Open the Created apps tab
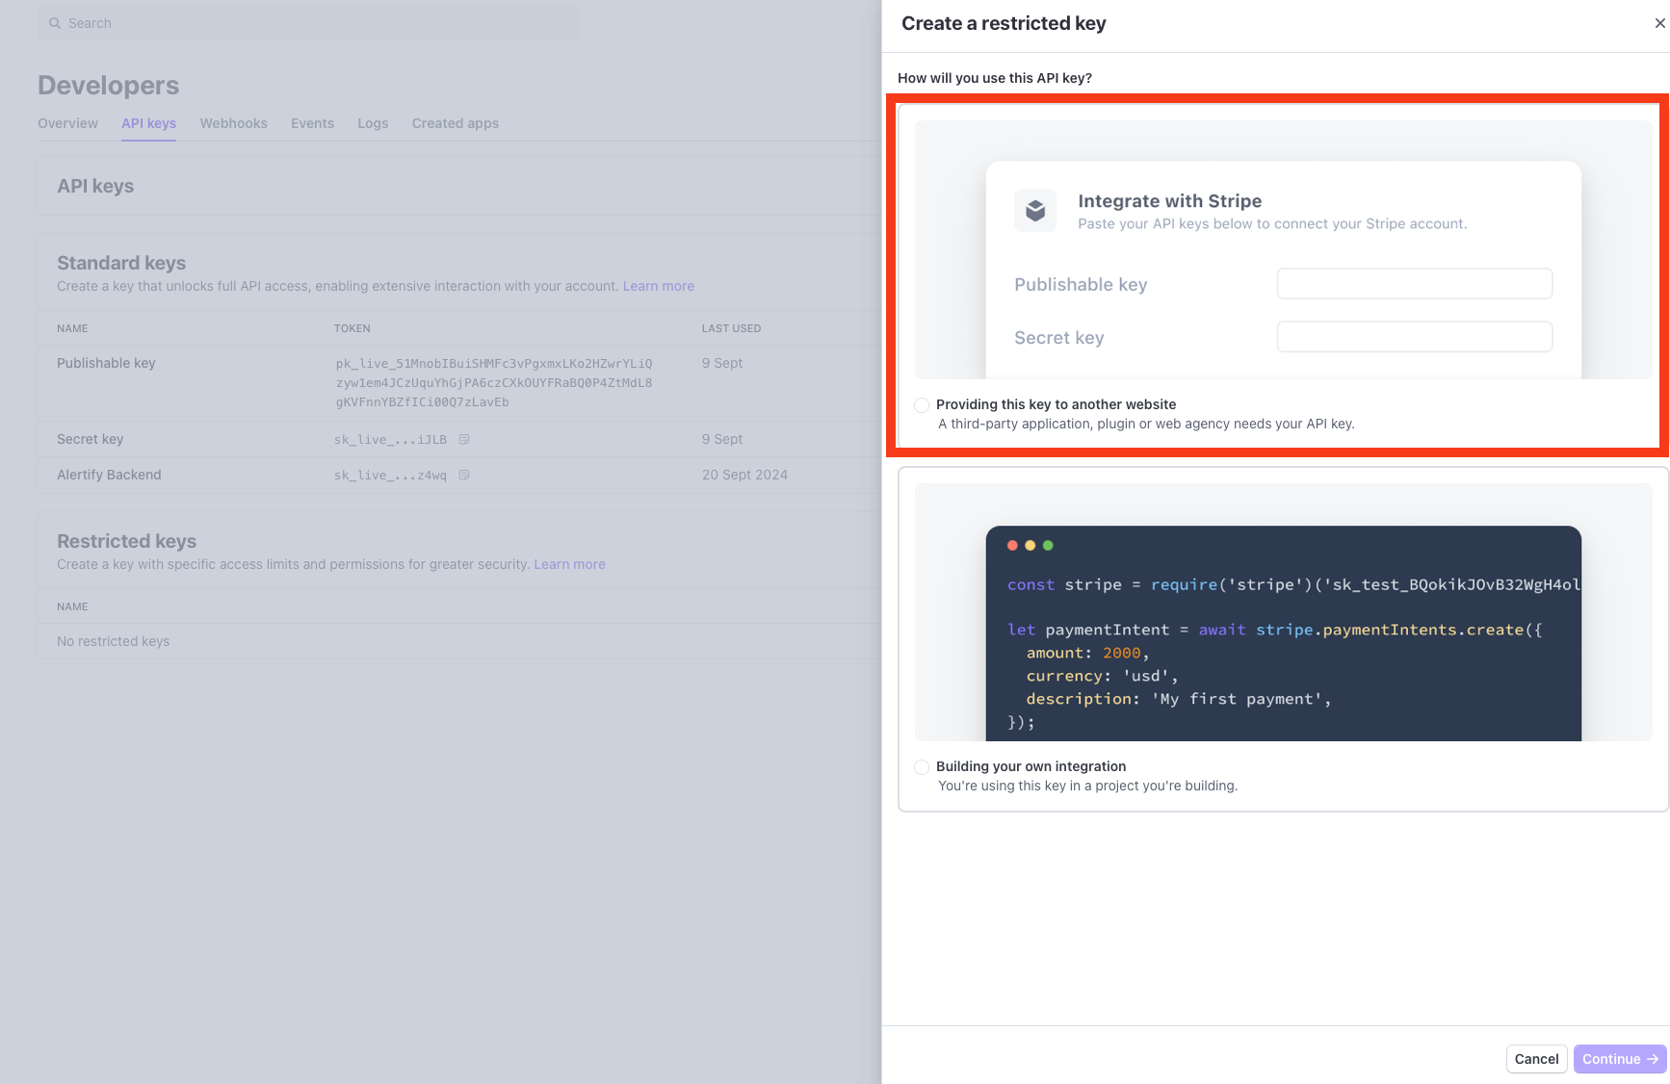Viewport: 1670px width, 1084px height. [455, 123]
